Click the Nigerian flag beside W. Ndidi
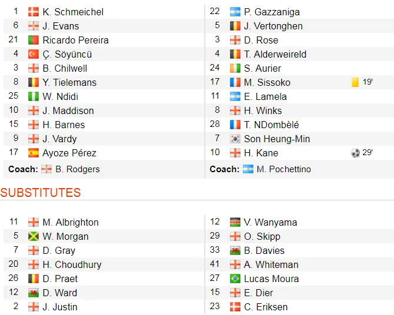This screenshot has height=315, width=394. [34, 96]
